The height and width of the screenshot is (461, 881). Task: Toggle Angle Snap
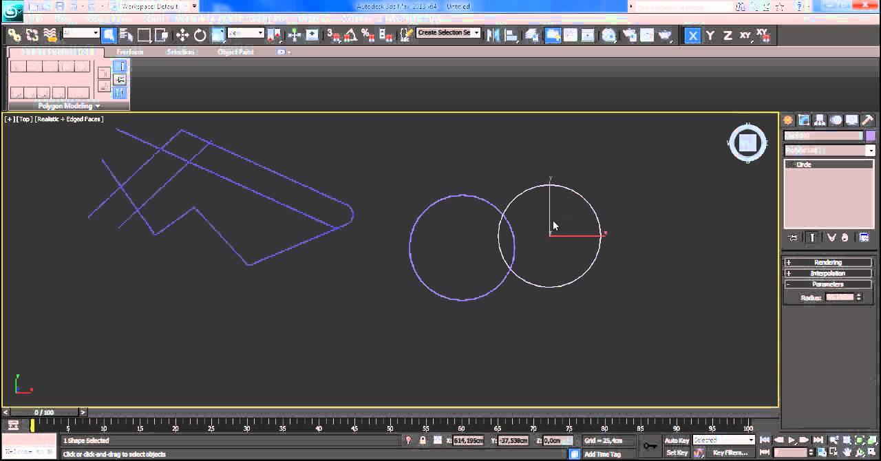pos(351,35)
